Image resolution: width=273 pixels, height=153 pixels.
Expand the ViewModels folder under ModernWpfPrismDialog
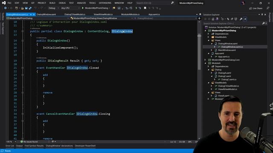[x=209, y=37]
